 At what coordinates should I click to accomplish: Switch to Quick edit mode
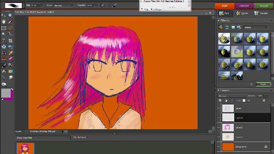[x=242, y=13]
